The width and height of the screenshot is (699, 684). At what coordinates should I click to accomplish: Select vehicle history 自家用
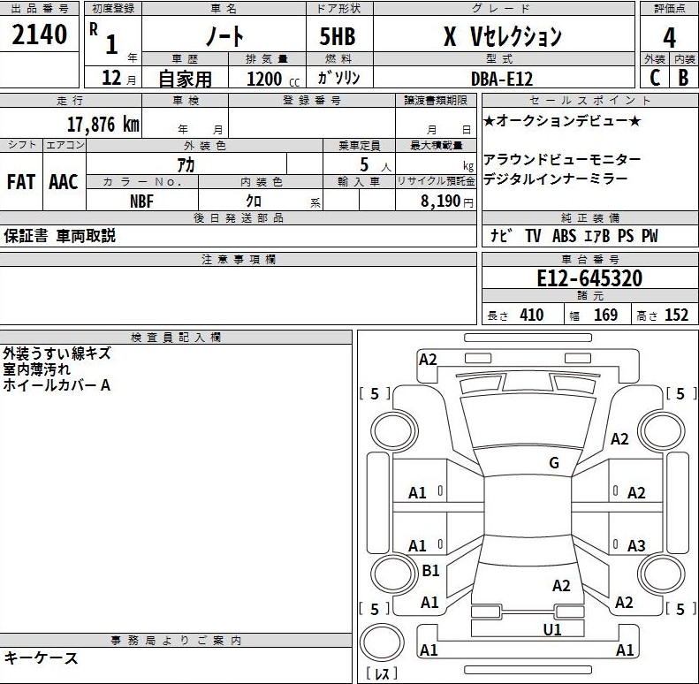(x=185, y=80)
